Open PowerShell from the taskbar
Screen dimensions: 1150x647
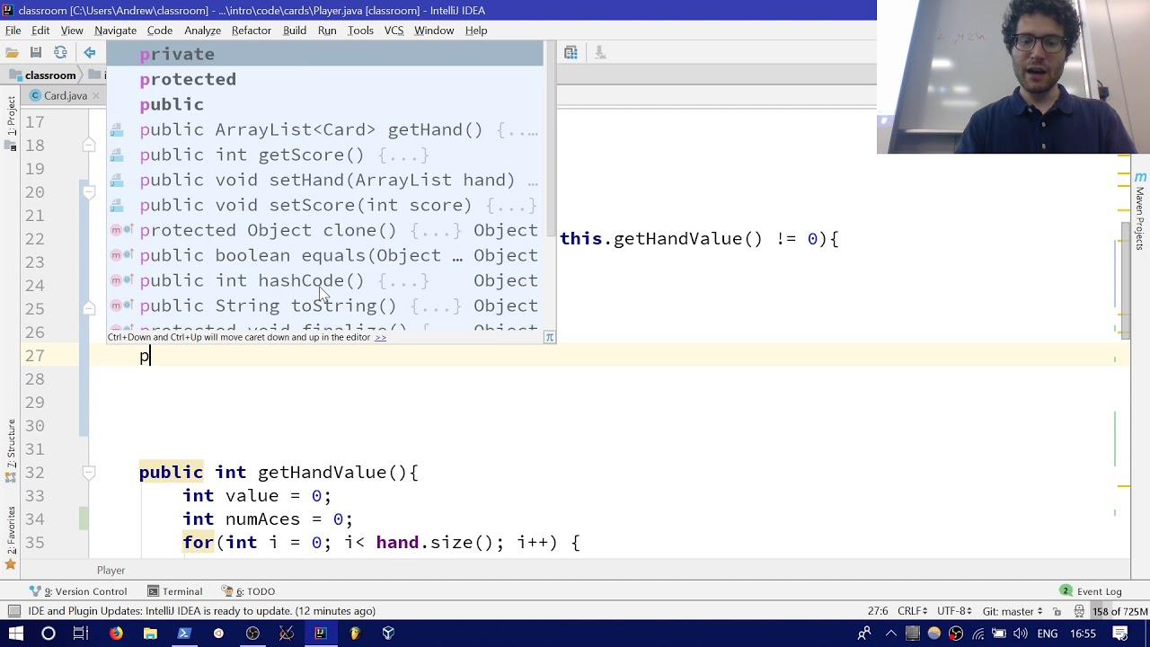[184, 634]
